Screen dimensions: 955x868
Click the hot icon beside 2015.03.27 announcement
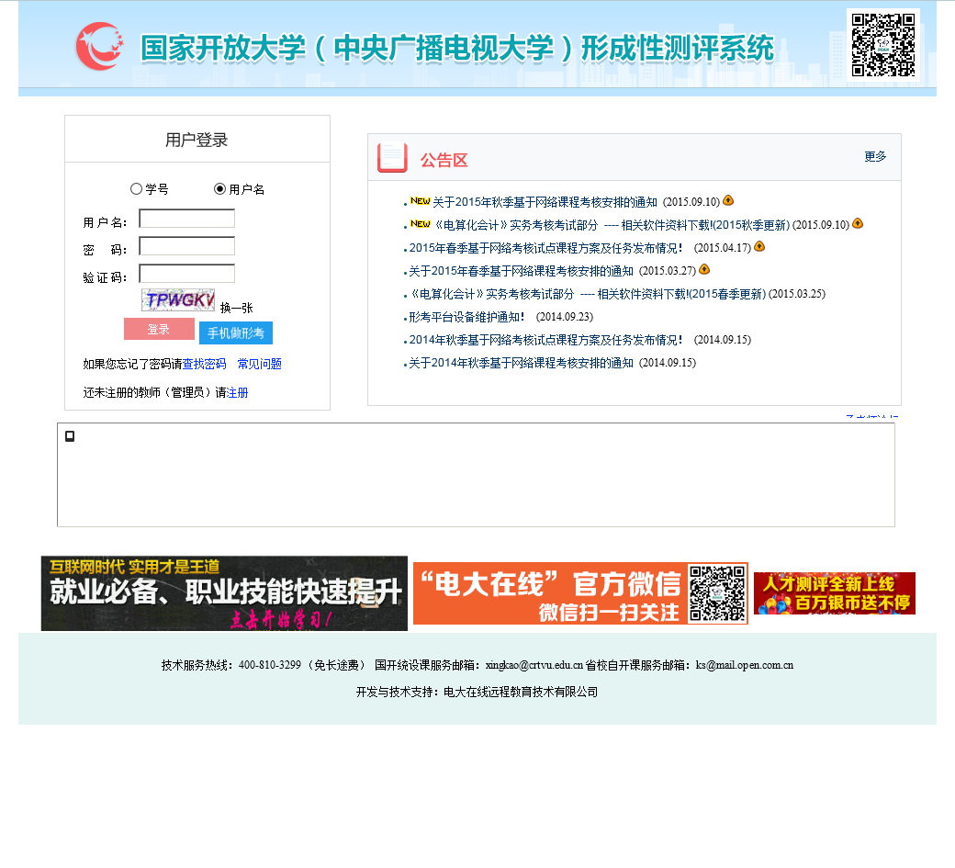704,269
